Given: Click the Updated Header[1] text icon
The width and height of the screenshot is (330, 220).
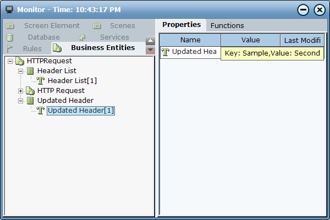Looking at the screenshot, I should tap(40, 111).
